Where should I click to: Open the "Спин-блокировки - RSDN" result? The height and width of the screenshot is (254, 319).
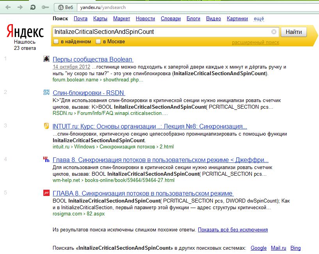click(88, 93)
